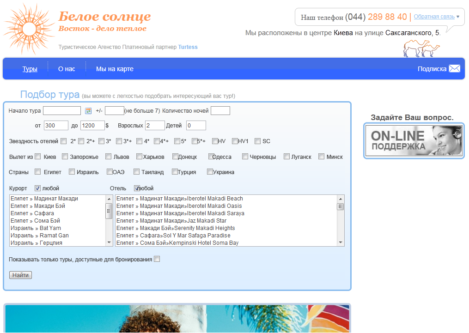Uncheck the Курорт любой checkbox

[38, 188]
